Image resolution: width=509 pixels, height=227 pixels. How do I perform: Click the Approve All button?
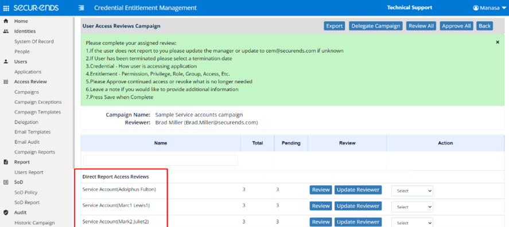coord(456,26)
